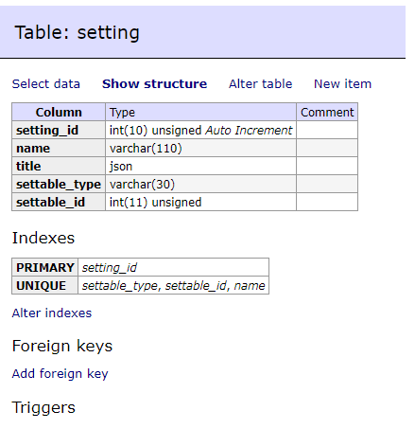Click the Show structure link
The width and height of the screenshot is (415, 429).
coord(154,84)
